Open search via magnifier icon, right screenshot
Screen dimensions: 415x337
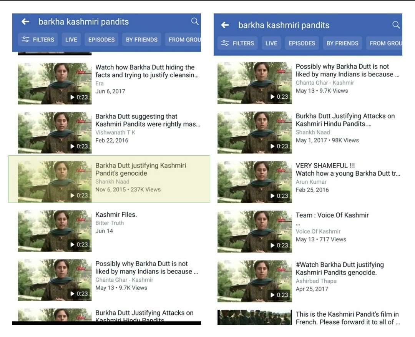point(396,25)
